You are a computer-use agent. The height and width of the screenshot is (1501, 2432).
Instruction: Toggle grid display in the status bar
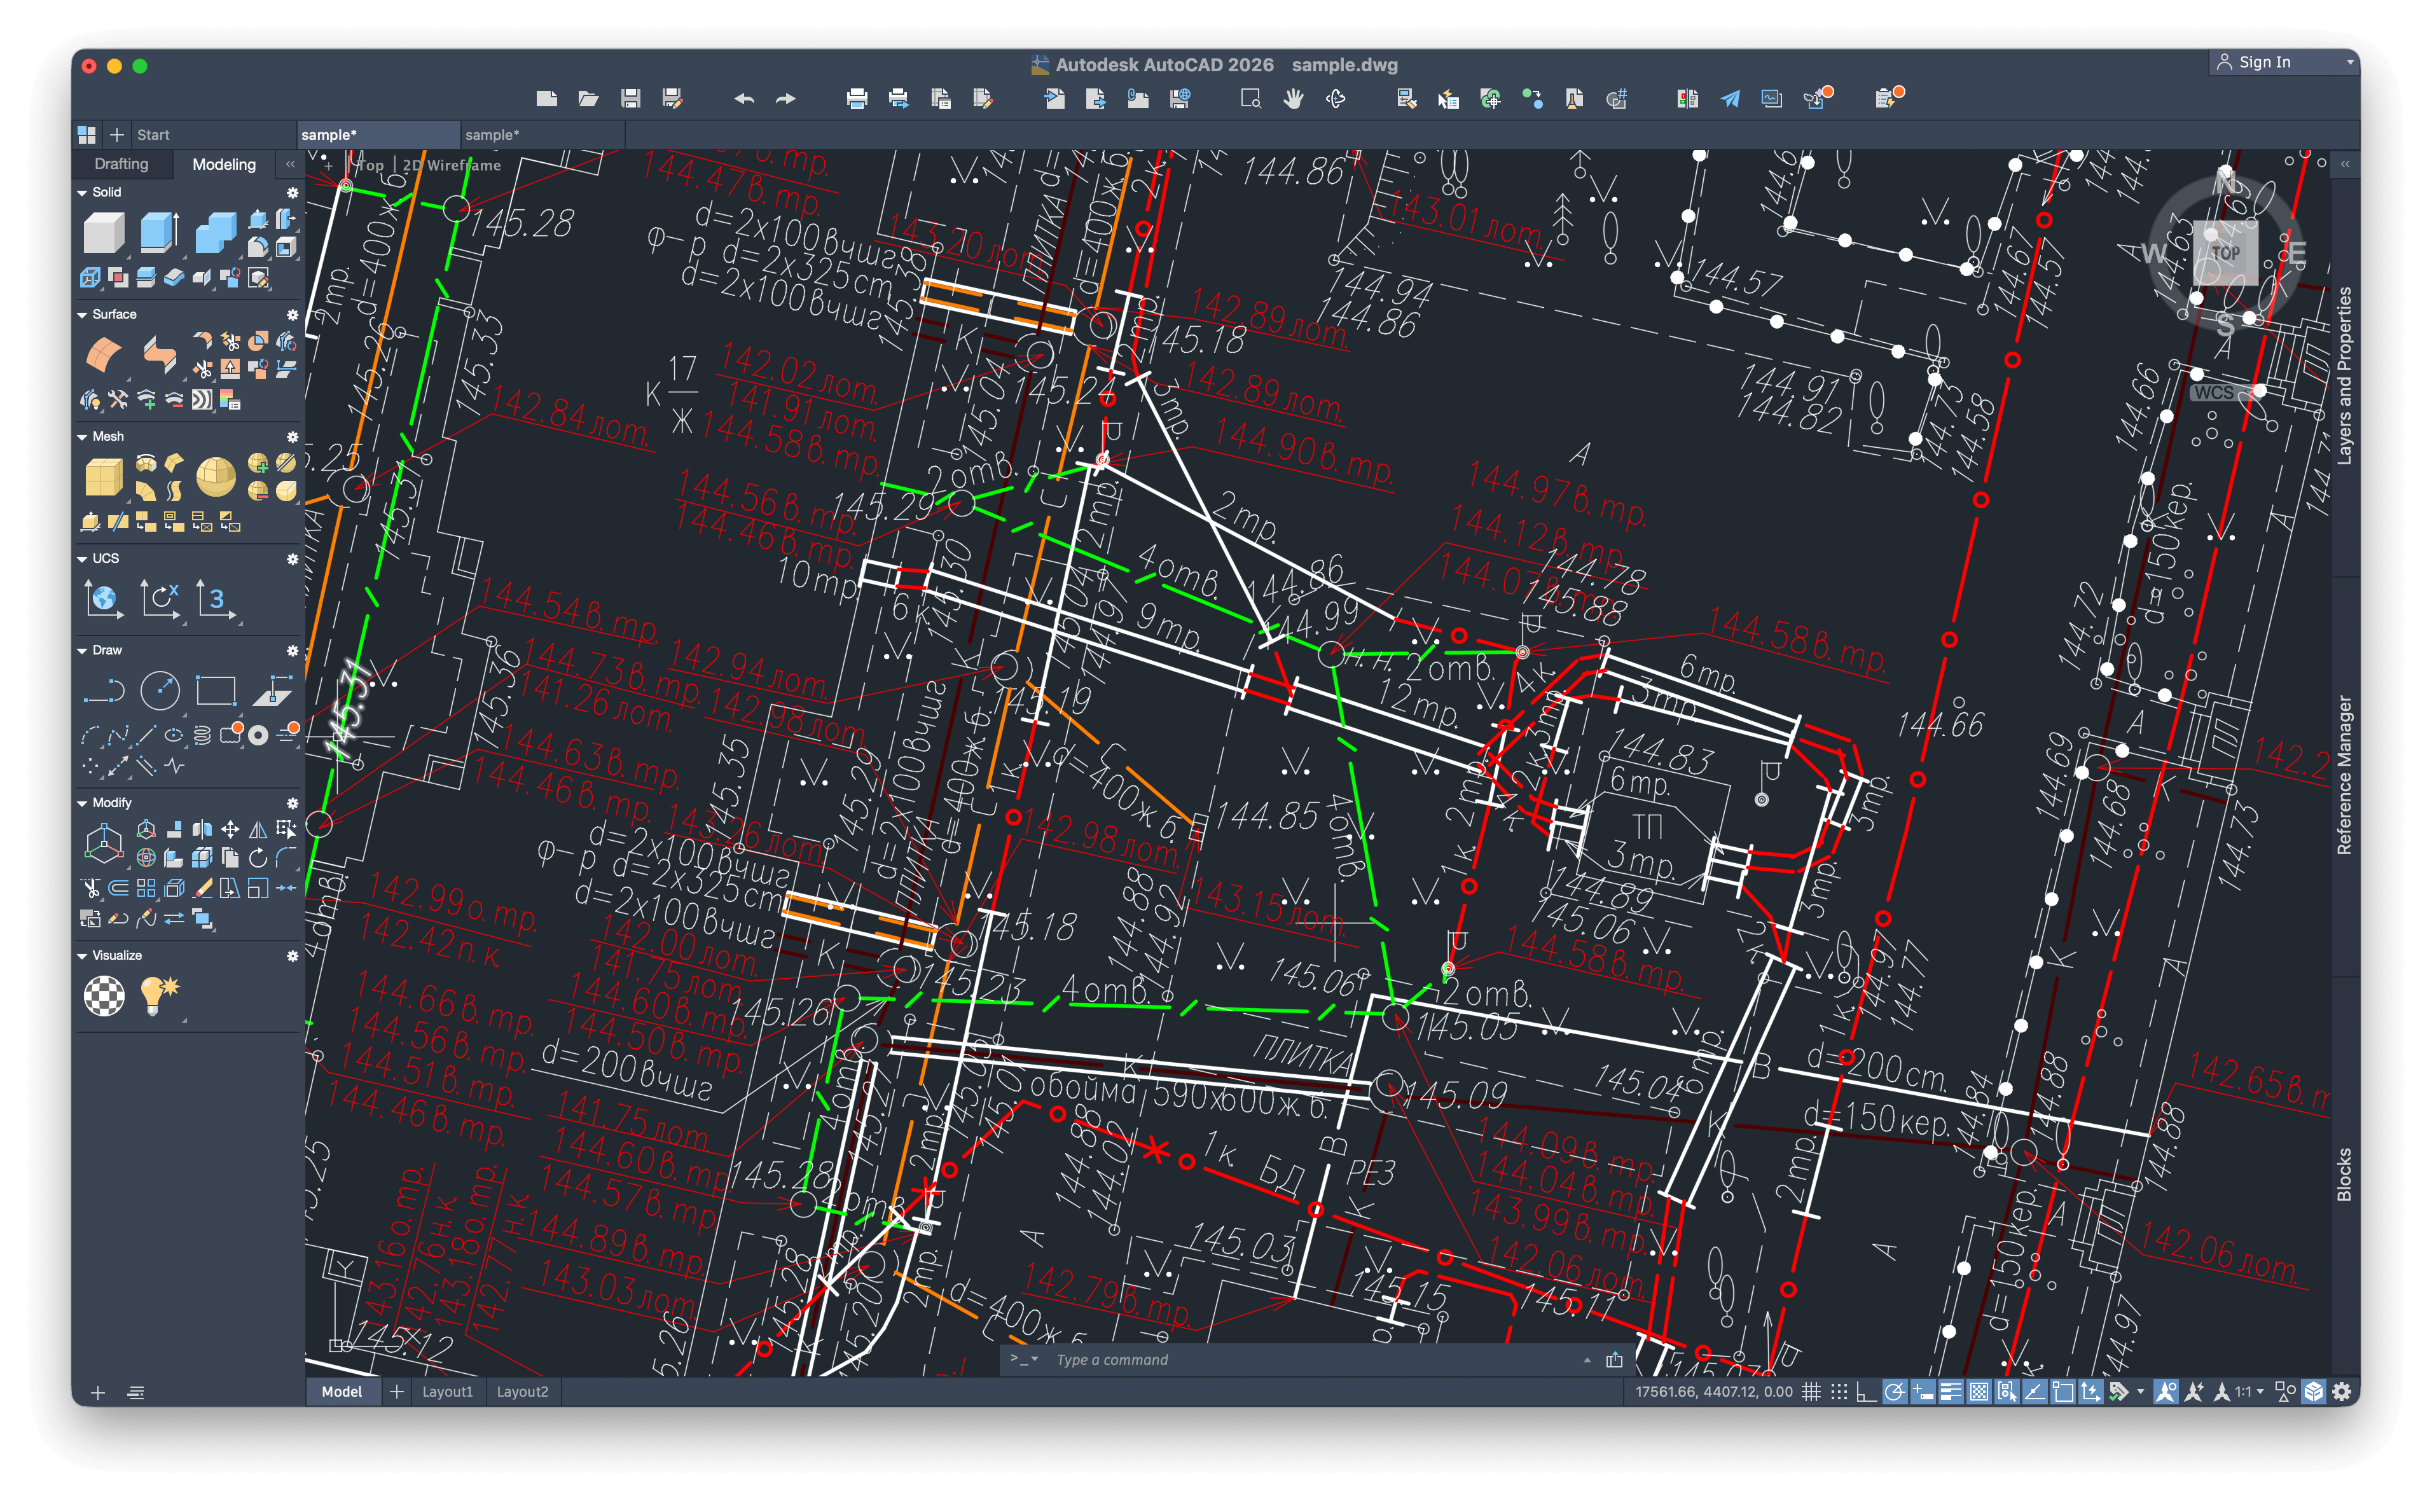[1811, 1392]
